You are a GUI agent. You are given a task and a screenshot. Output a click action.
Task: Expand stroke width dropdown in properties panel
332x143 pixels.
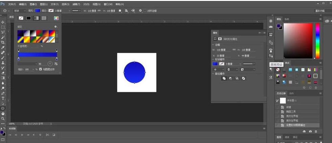tap(240, 64)
